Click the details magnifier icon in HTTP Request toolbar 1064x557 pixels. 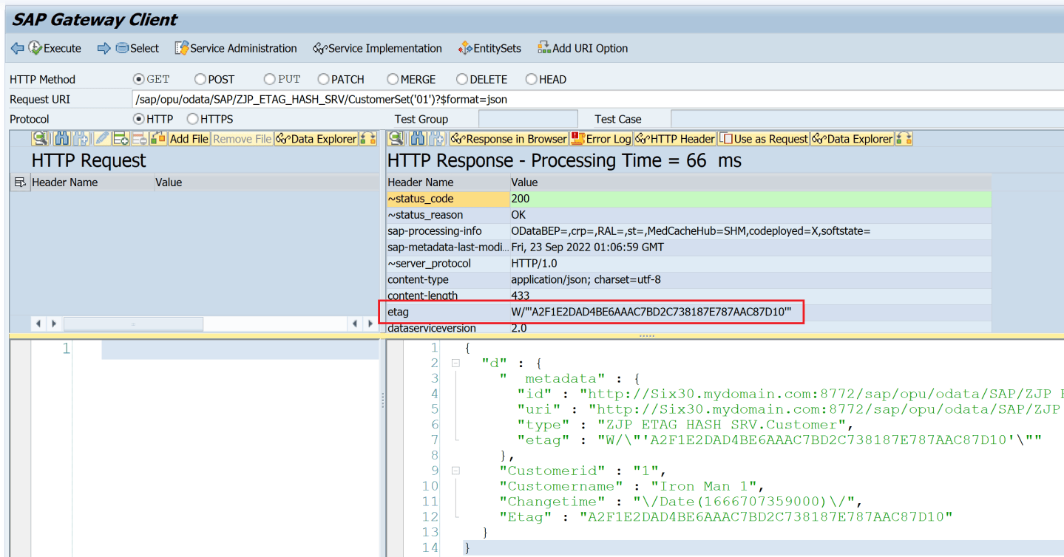[41, 139]
